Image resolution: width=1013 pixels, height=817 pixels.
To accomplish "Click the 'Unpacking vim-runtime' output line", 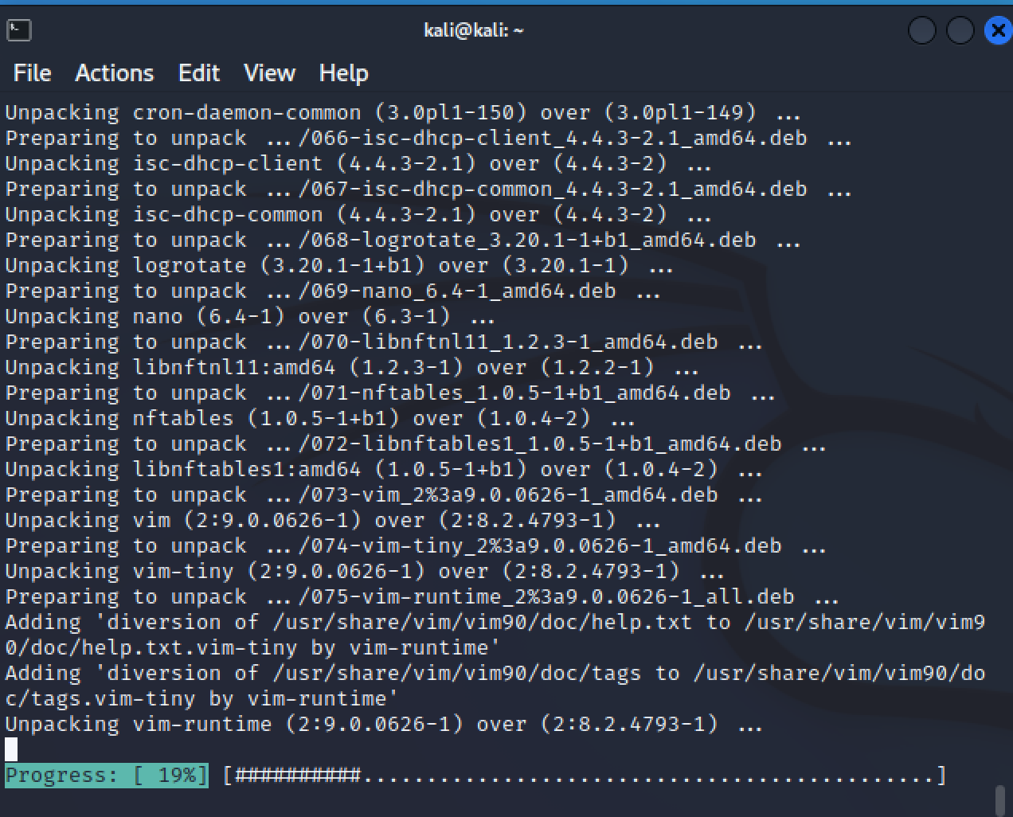I will pyautogui.click(x=383, y=725).
